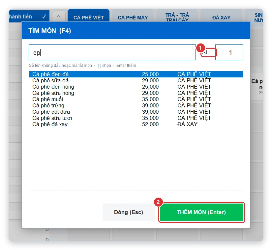Click the Thành tiền checkmark header
Viewport: 272px width, 250px height.
tap(29, 16)
